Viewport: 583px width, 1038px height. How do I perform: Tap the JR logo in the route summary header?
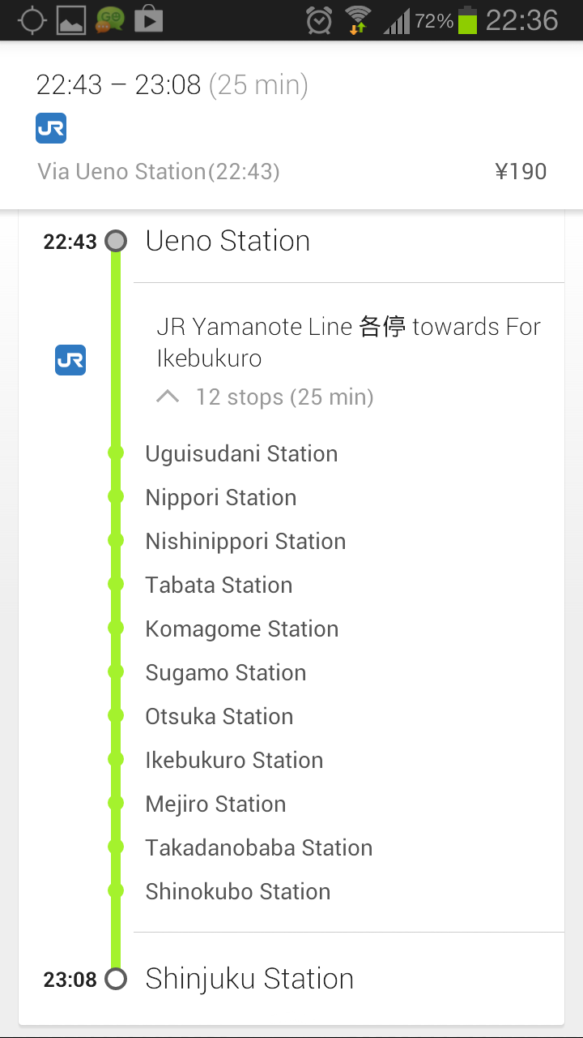[51, 128]
